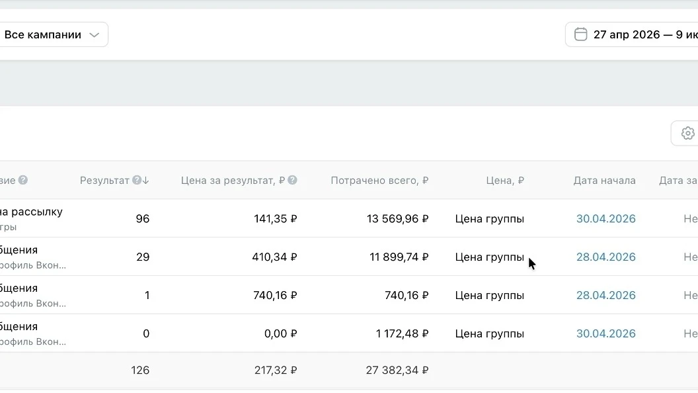Click result value 29
Image resolution: width=698 pixels, height=393 pixels.
click(143, 257)
